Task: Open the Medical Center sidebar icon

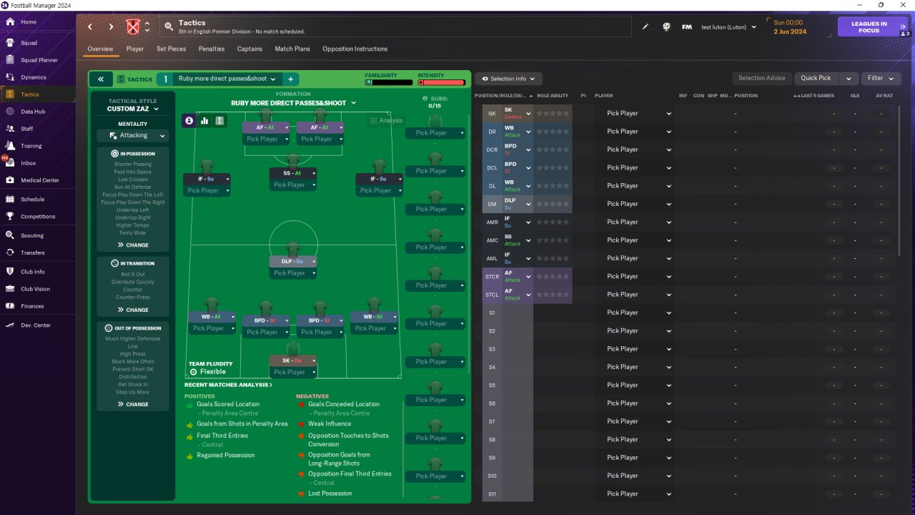Action: (10, 180)
